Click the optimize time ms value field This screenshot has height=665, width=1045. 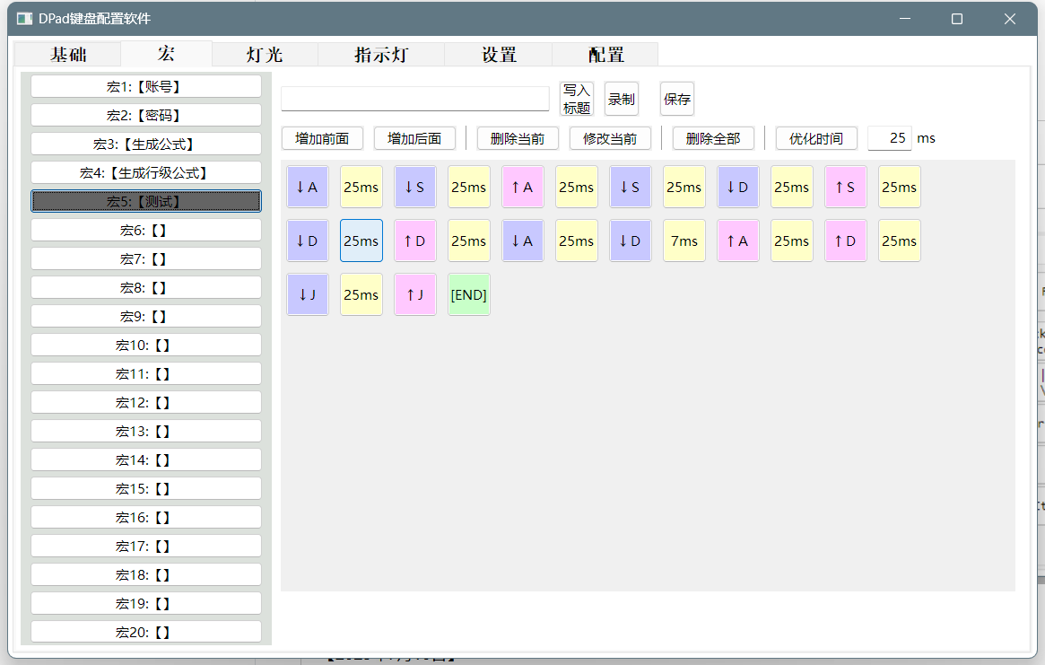(x=889, y=138)
